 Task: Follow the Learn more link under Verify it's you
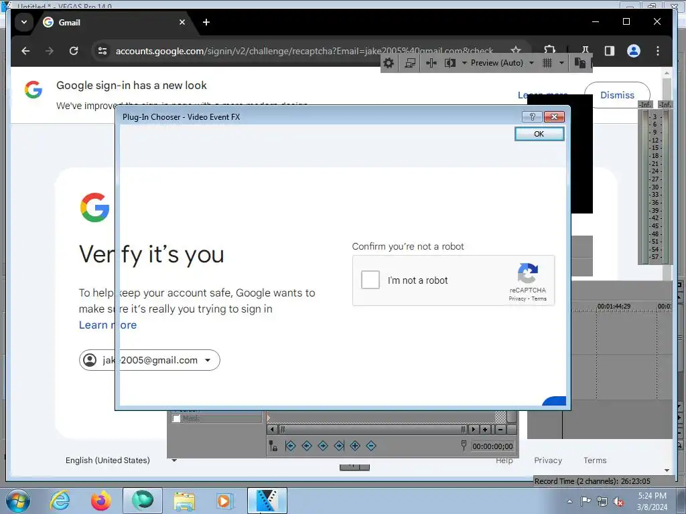(x=108, y=325)
